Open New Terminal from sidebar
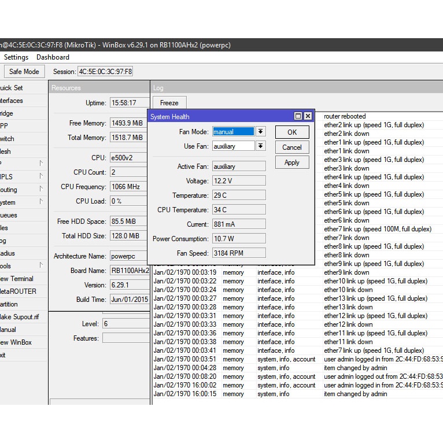 click(x=16, y=279)
